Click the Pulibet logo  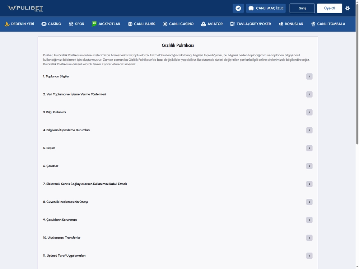[x=25, y=8]
